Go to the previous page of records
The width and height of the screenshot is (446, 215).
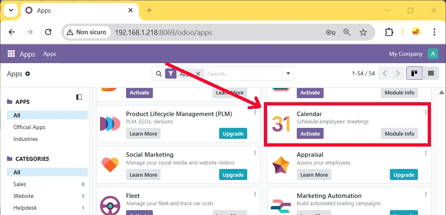tap(385, 73)
